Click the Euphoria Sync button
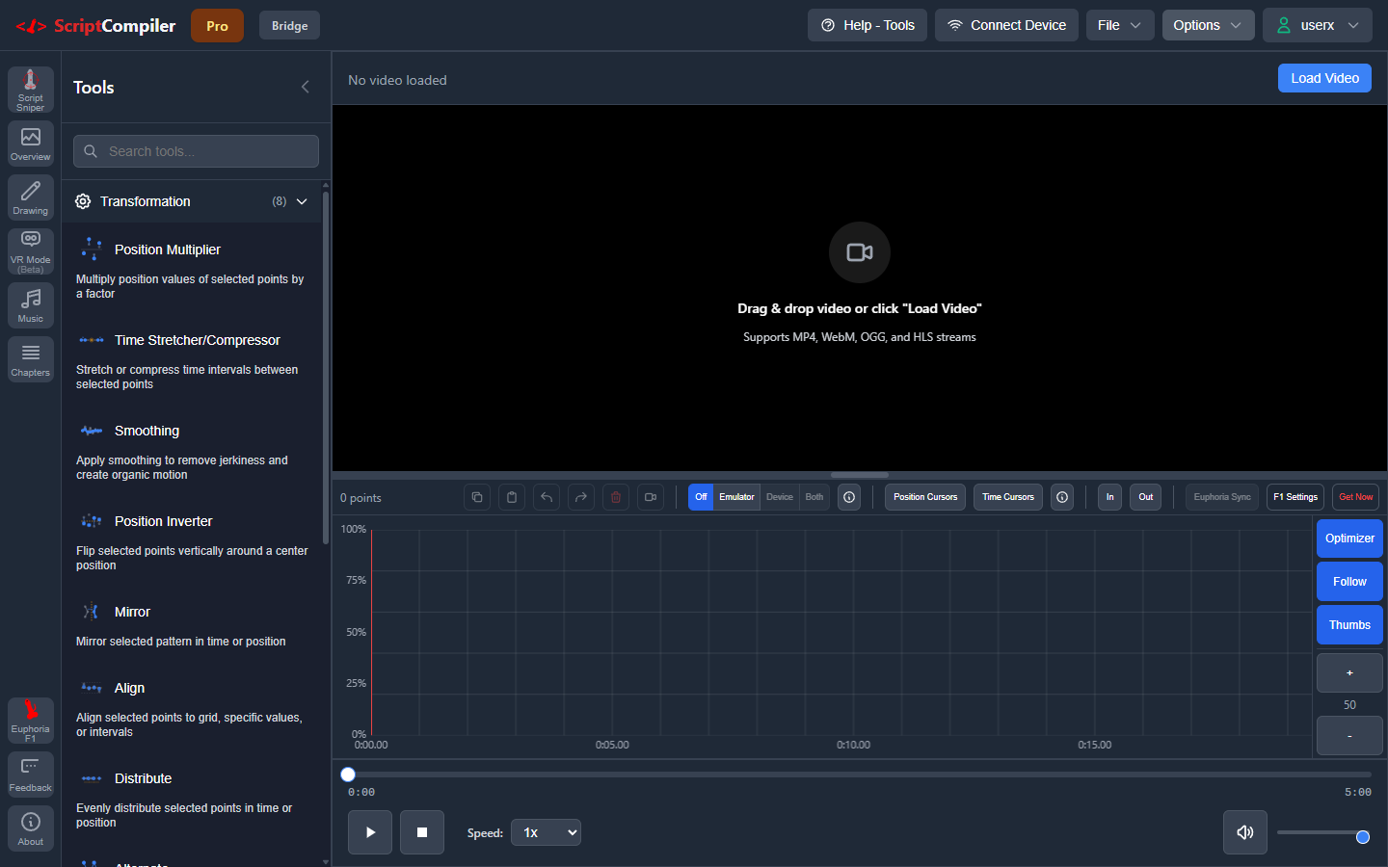The height and width of the screenshot is (867, 1388). (1222, 497)
